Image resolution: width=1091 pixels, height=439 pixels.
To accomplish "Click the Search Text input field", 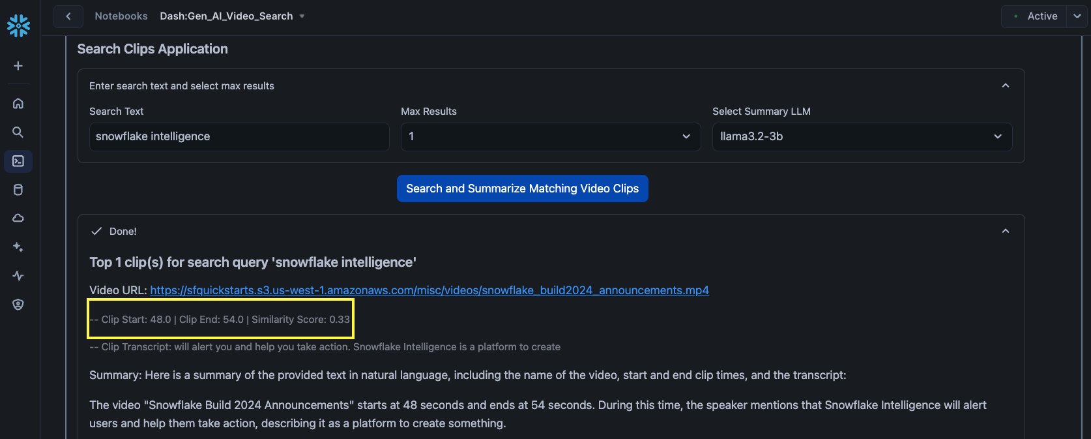I will [x=239, y=137].
